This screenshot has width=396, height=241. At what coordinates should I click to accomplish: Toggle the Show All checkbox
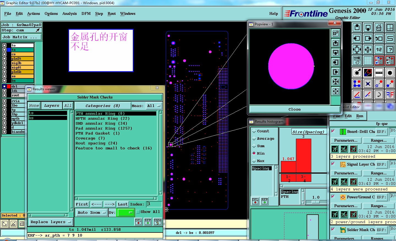[138, 212]
